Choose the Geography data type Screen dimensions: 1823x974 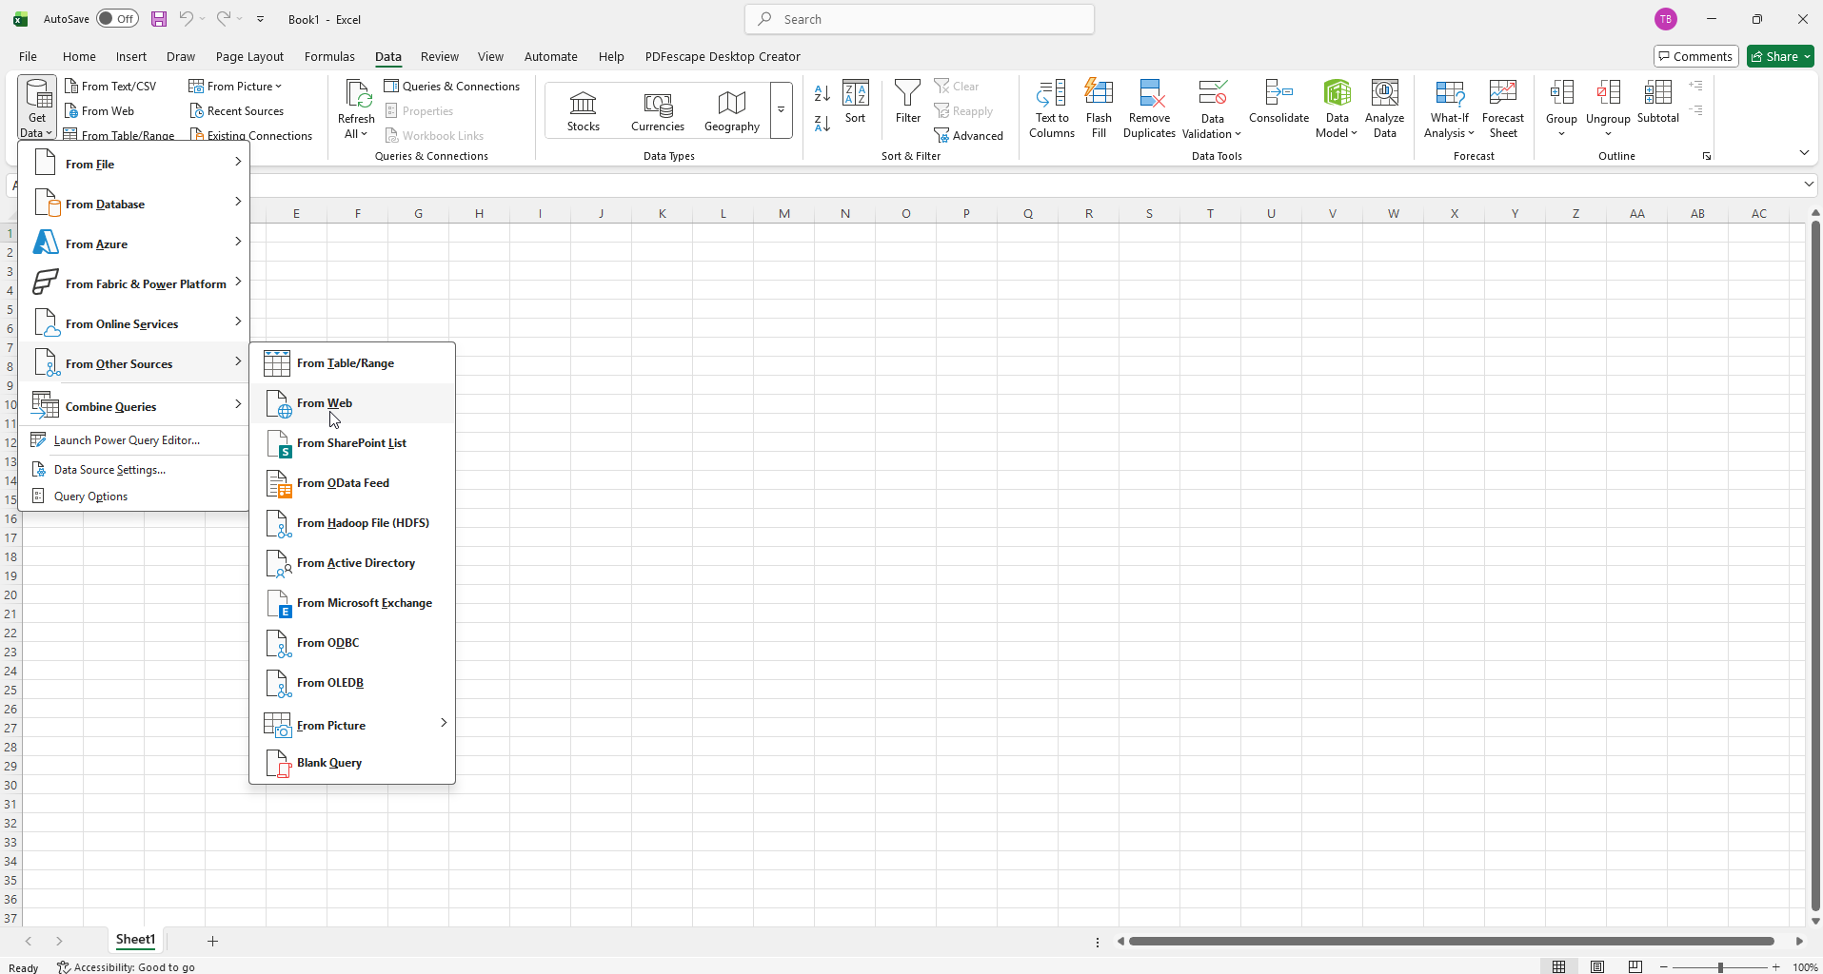point(731,110)
